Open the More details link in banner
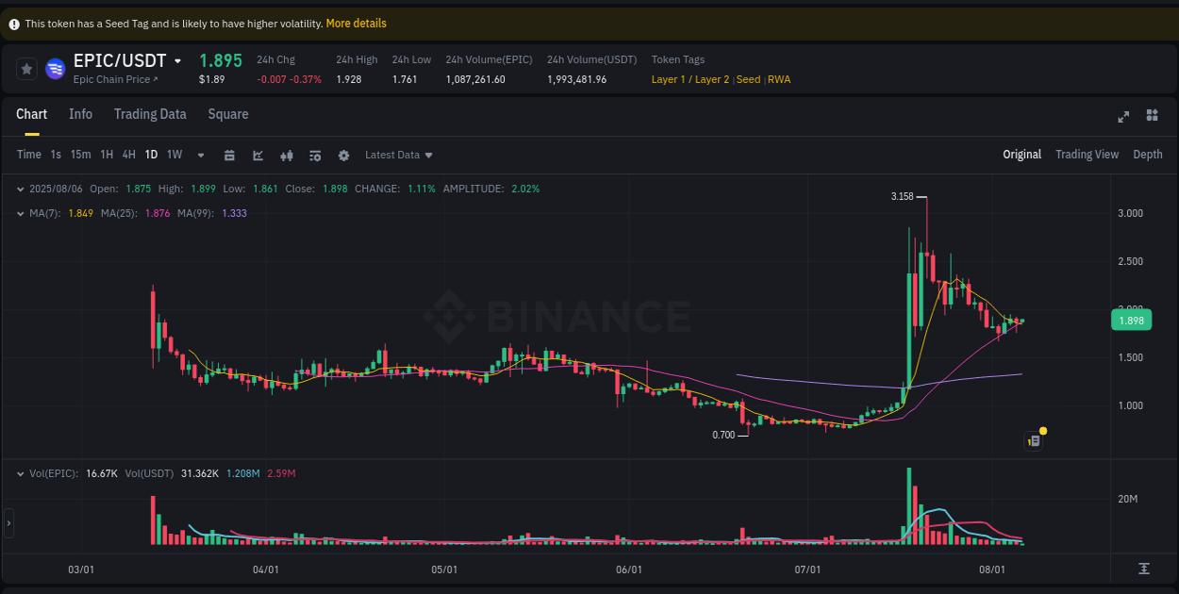 (x=356, y=23)
